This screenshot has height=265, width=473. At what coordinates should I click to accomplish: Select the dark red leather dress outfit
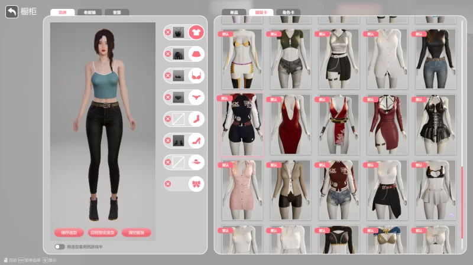(x=387, y=125)
